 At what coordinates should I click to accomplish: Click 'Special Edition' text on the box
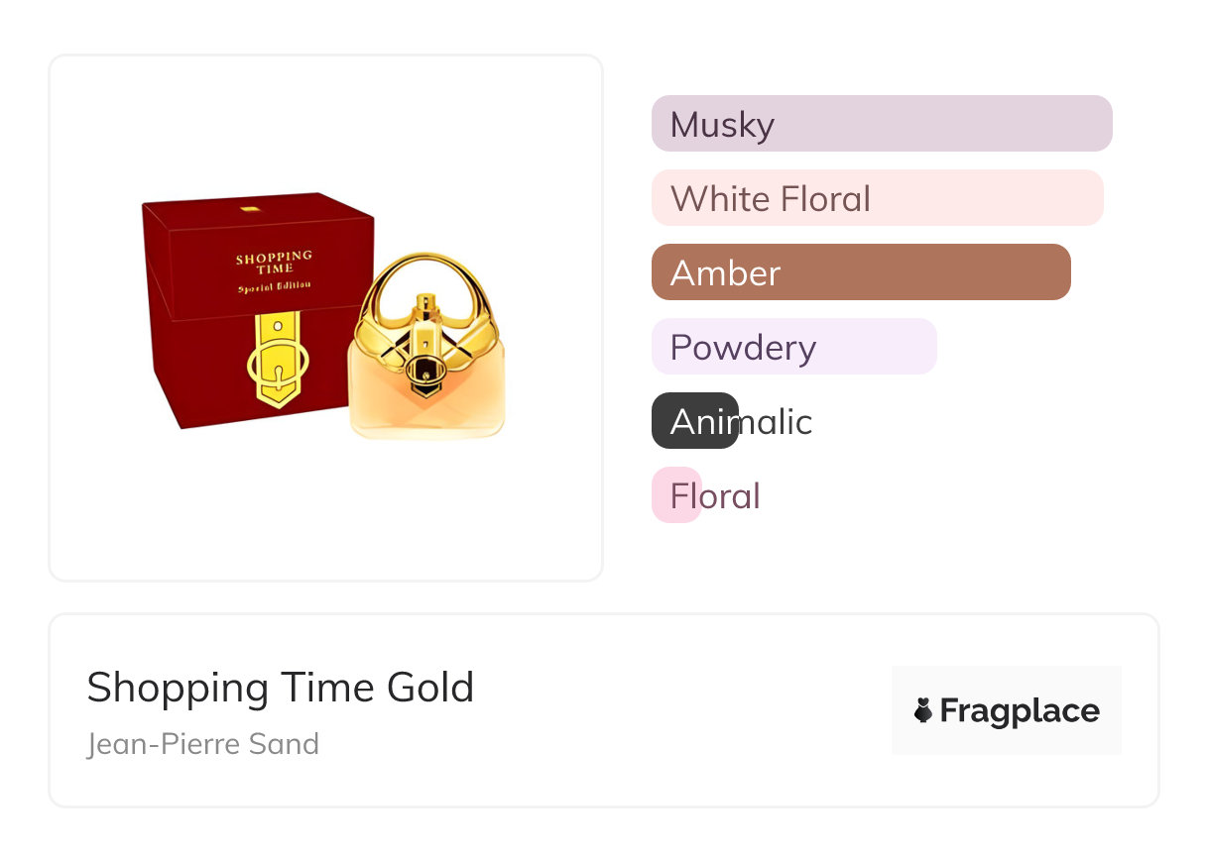tap(274, 287)
